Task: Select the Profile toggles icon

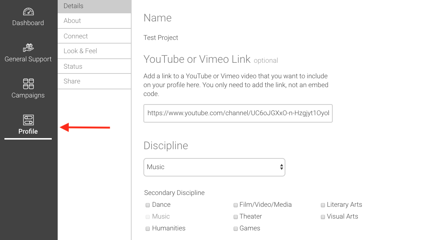Action: pos(28,120)
